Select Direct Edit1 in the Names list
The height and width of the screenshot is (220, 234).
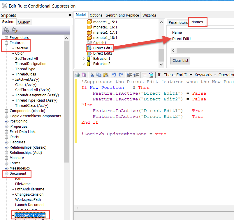coord(182,39)
